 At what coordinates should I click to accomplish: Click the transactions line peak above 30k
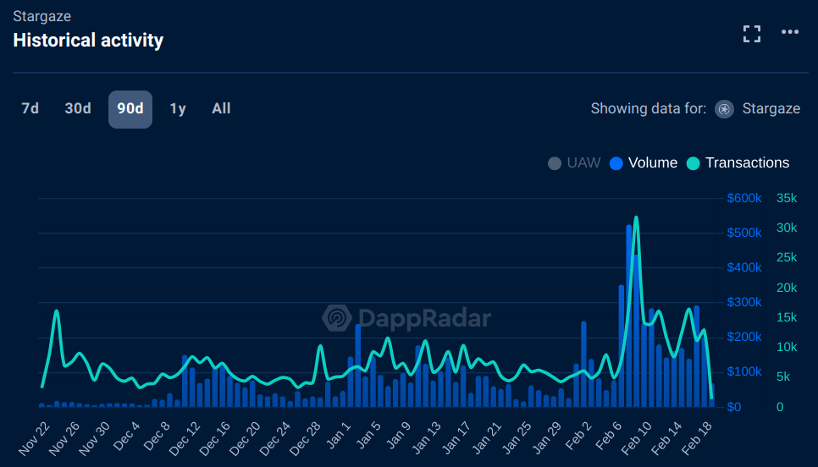coord(636,217)
